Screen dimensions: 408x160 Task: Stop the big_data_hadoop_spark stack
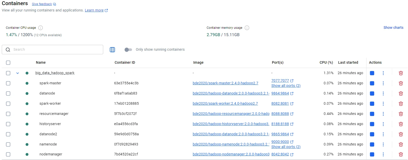pos(372,73)
